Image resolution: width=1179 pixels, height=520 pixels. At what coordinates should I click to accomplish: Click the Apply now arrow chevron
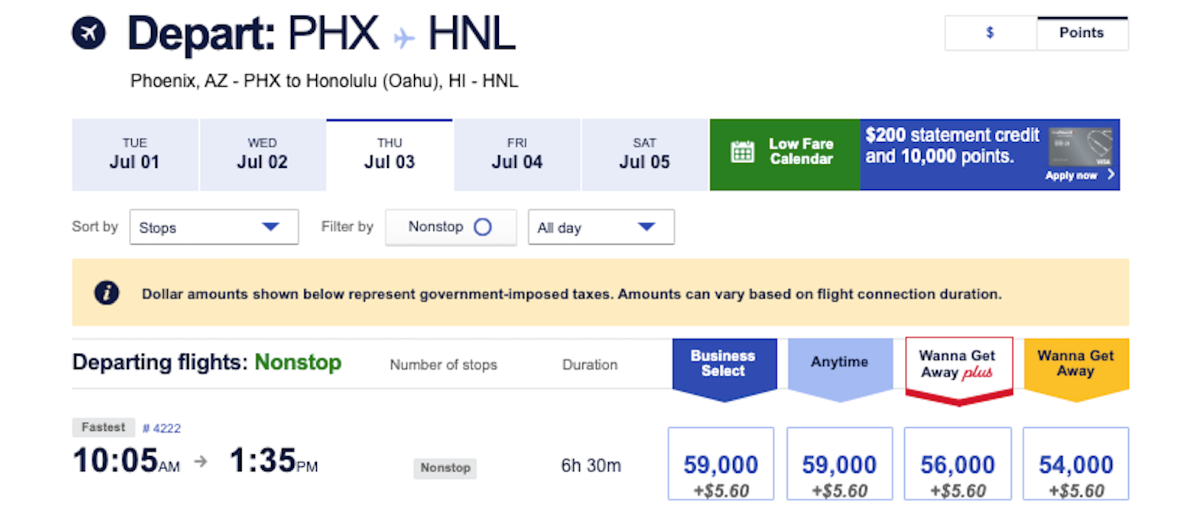(x=1110, y=175)
